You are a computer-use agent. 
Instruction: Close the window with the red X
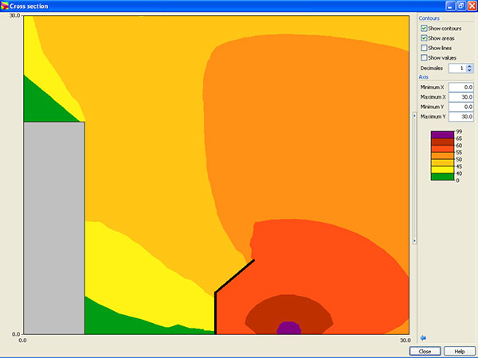tap(472, 6)
